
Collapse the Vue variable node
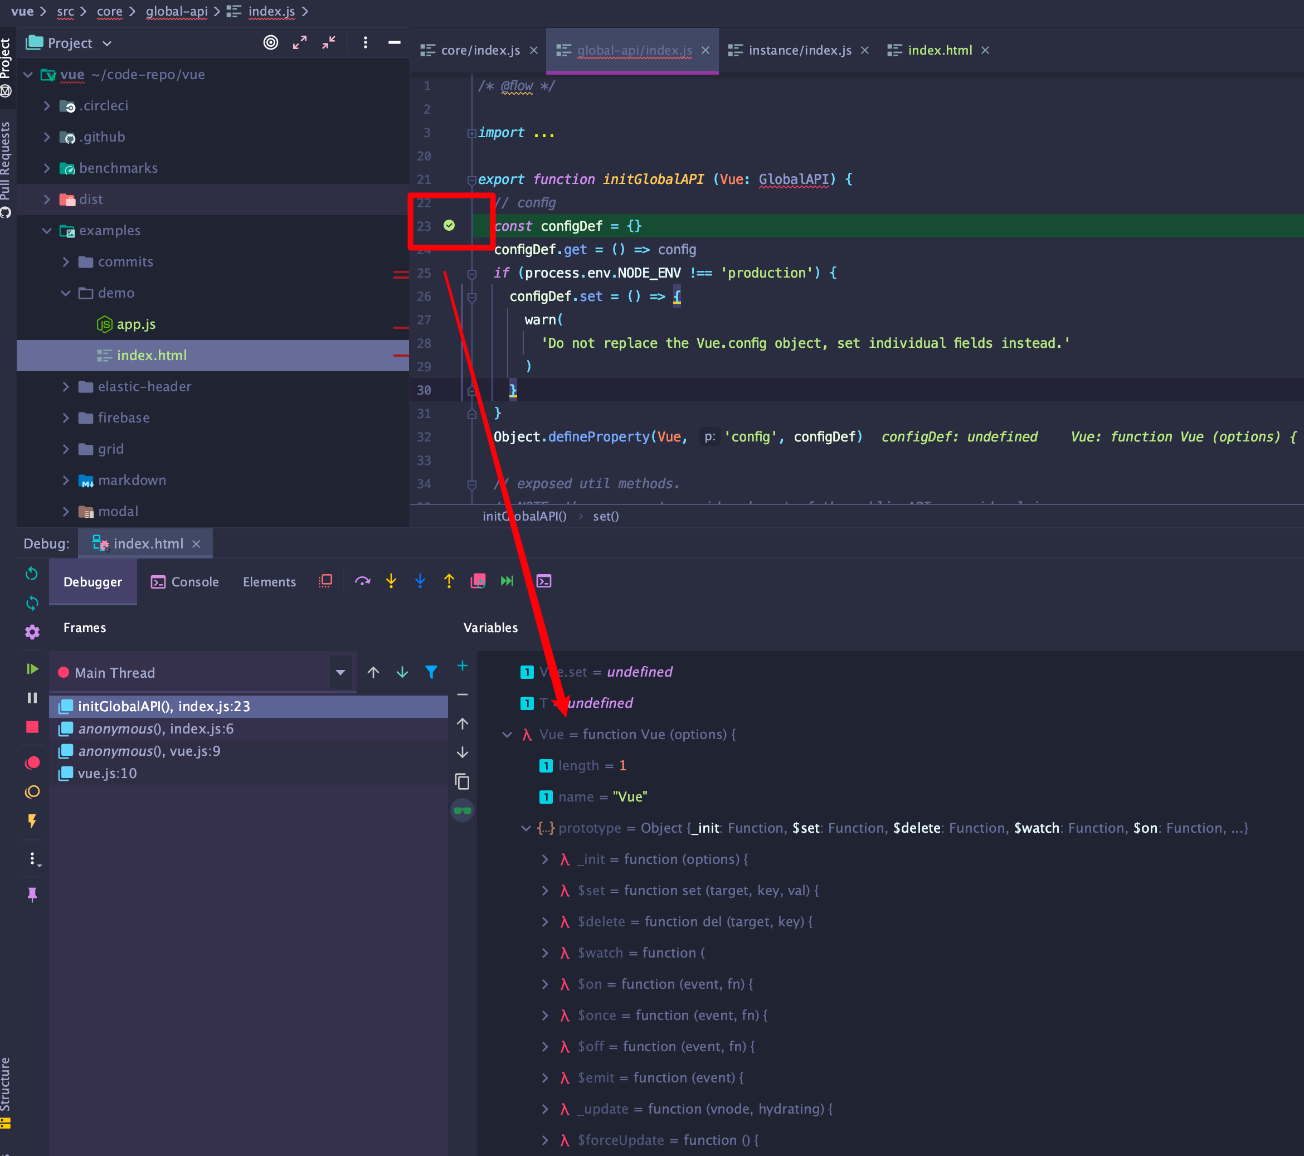pos(507,735)
